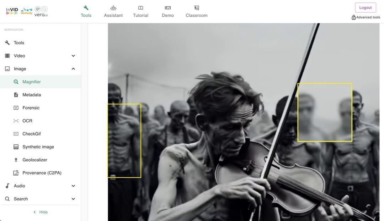Switch to the Assistant tab
The width and height of the screenshot is (384, 221).
click(113, 11)
